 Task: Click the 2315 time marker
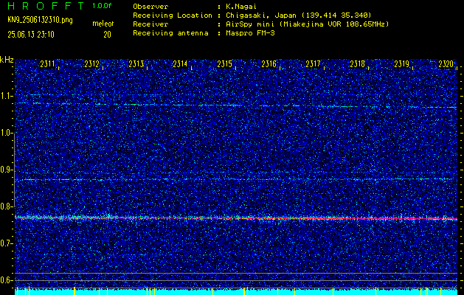point(224,64)
